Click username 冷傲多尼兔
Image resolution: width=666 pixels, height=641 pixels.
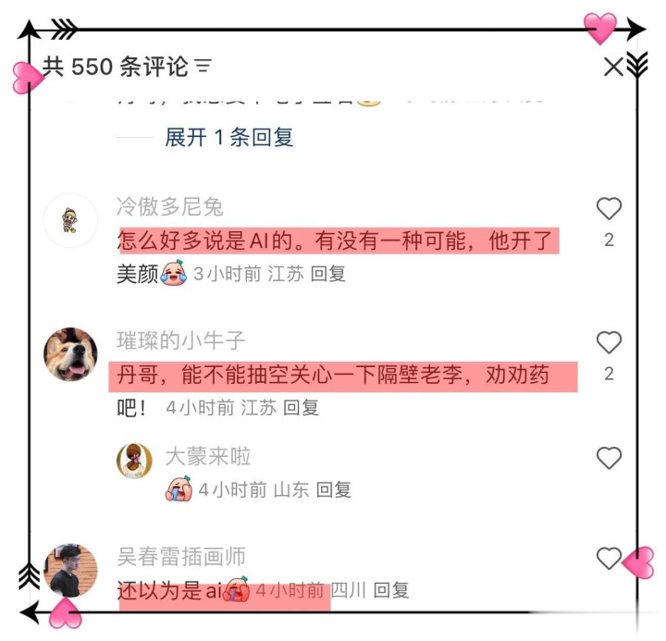click(170, 207)
